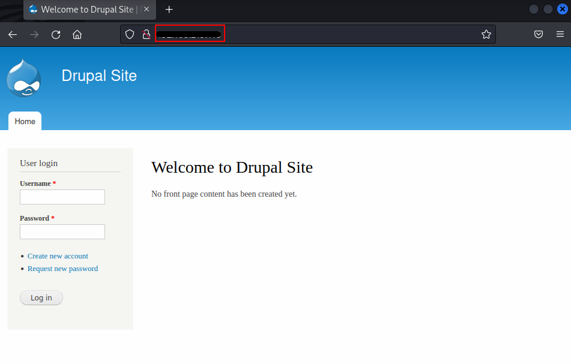The height and width of the screenshot is (364, 571).
Task: Close the Welcome to Drupal Site tab
Action: 147,10
